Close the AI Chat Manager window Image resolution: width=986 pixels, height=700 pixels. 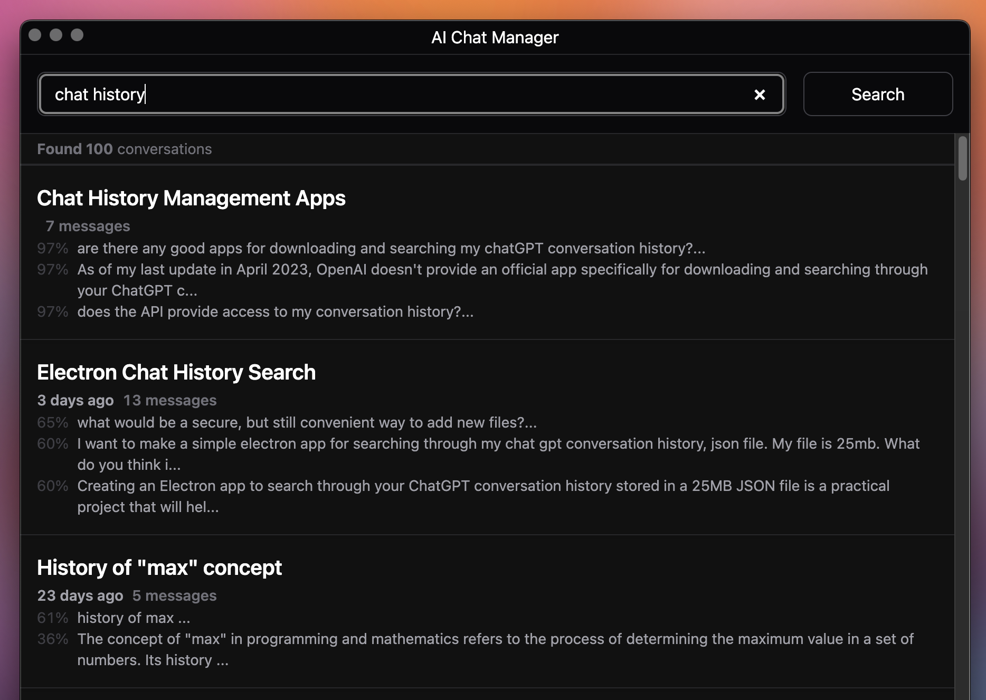point(35,35)
